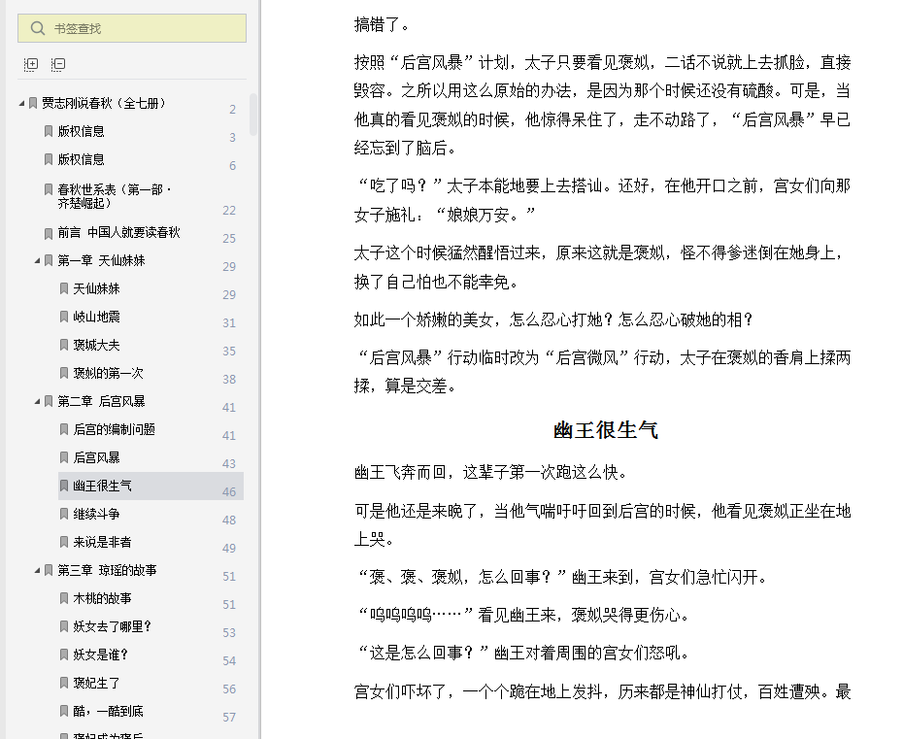Click bookmark icon beside 褒妃生了

64,683
